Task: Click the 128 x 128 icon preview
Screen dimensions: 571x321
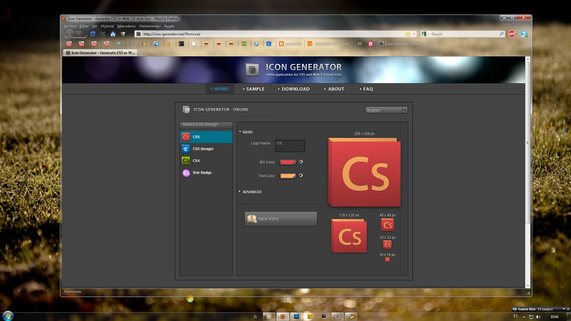Action: 349,236
